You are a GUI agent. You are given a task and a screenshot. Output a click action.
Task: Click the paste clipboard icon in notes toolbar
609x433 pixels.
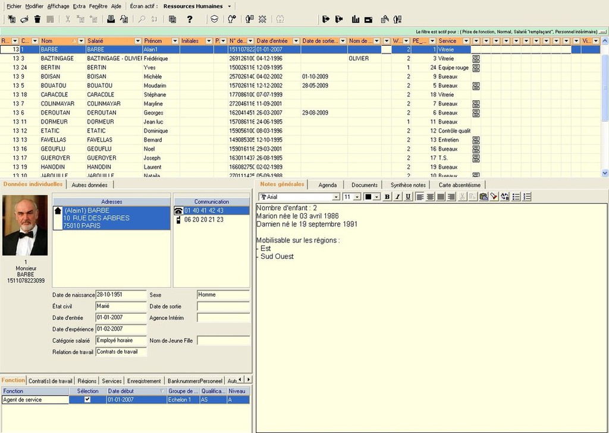point(483,197)
